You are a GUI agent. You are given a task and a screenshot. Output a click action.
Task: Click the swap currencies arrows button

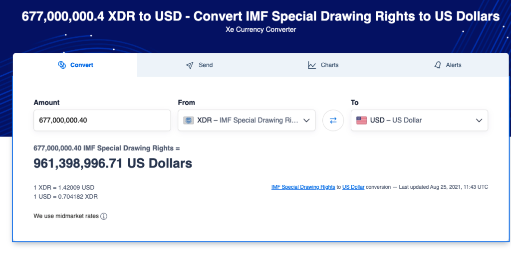(x=333, y=121)
